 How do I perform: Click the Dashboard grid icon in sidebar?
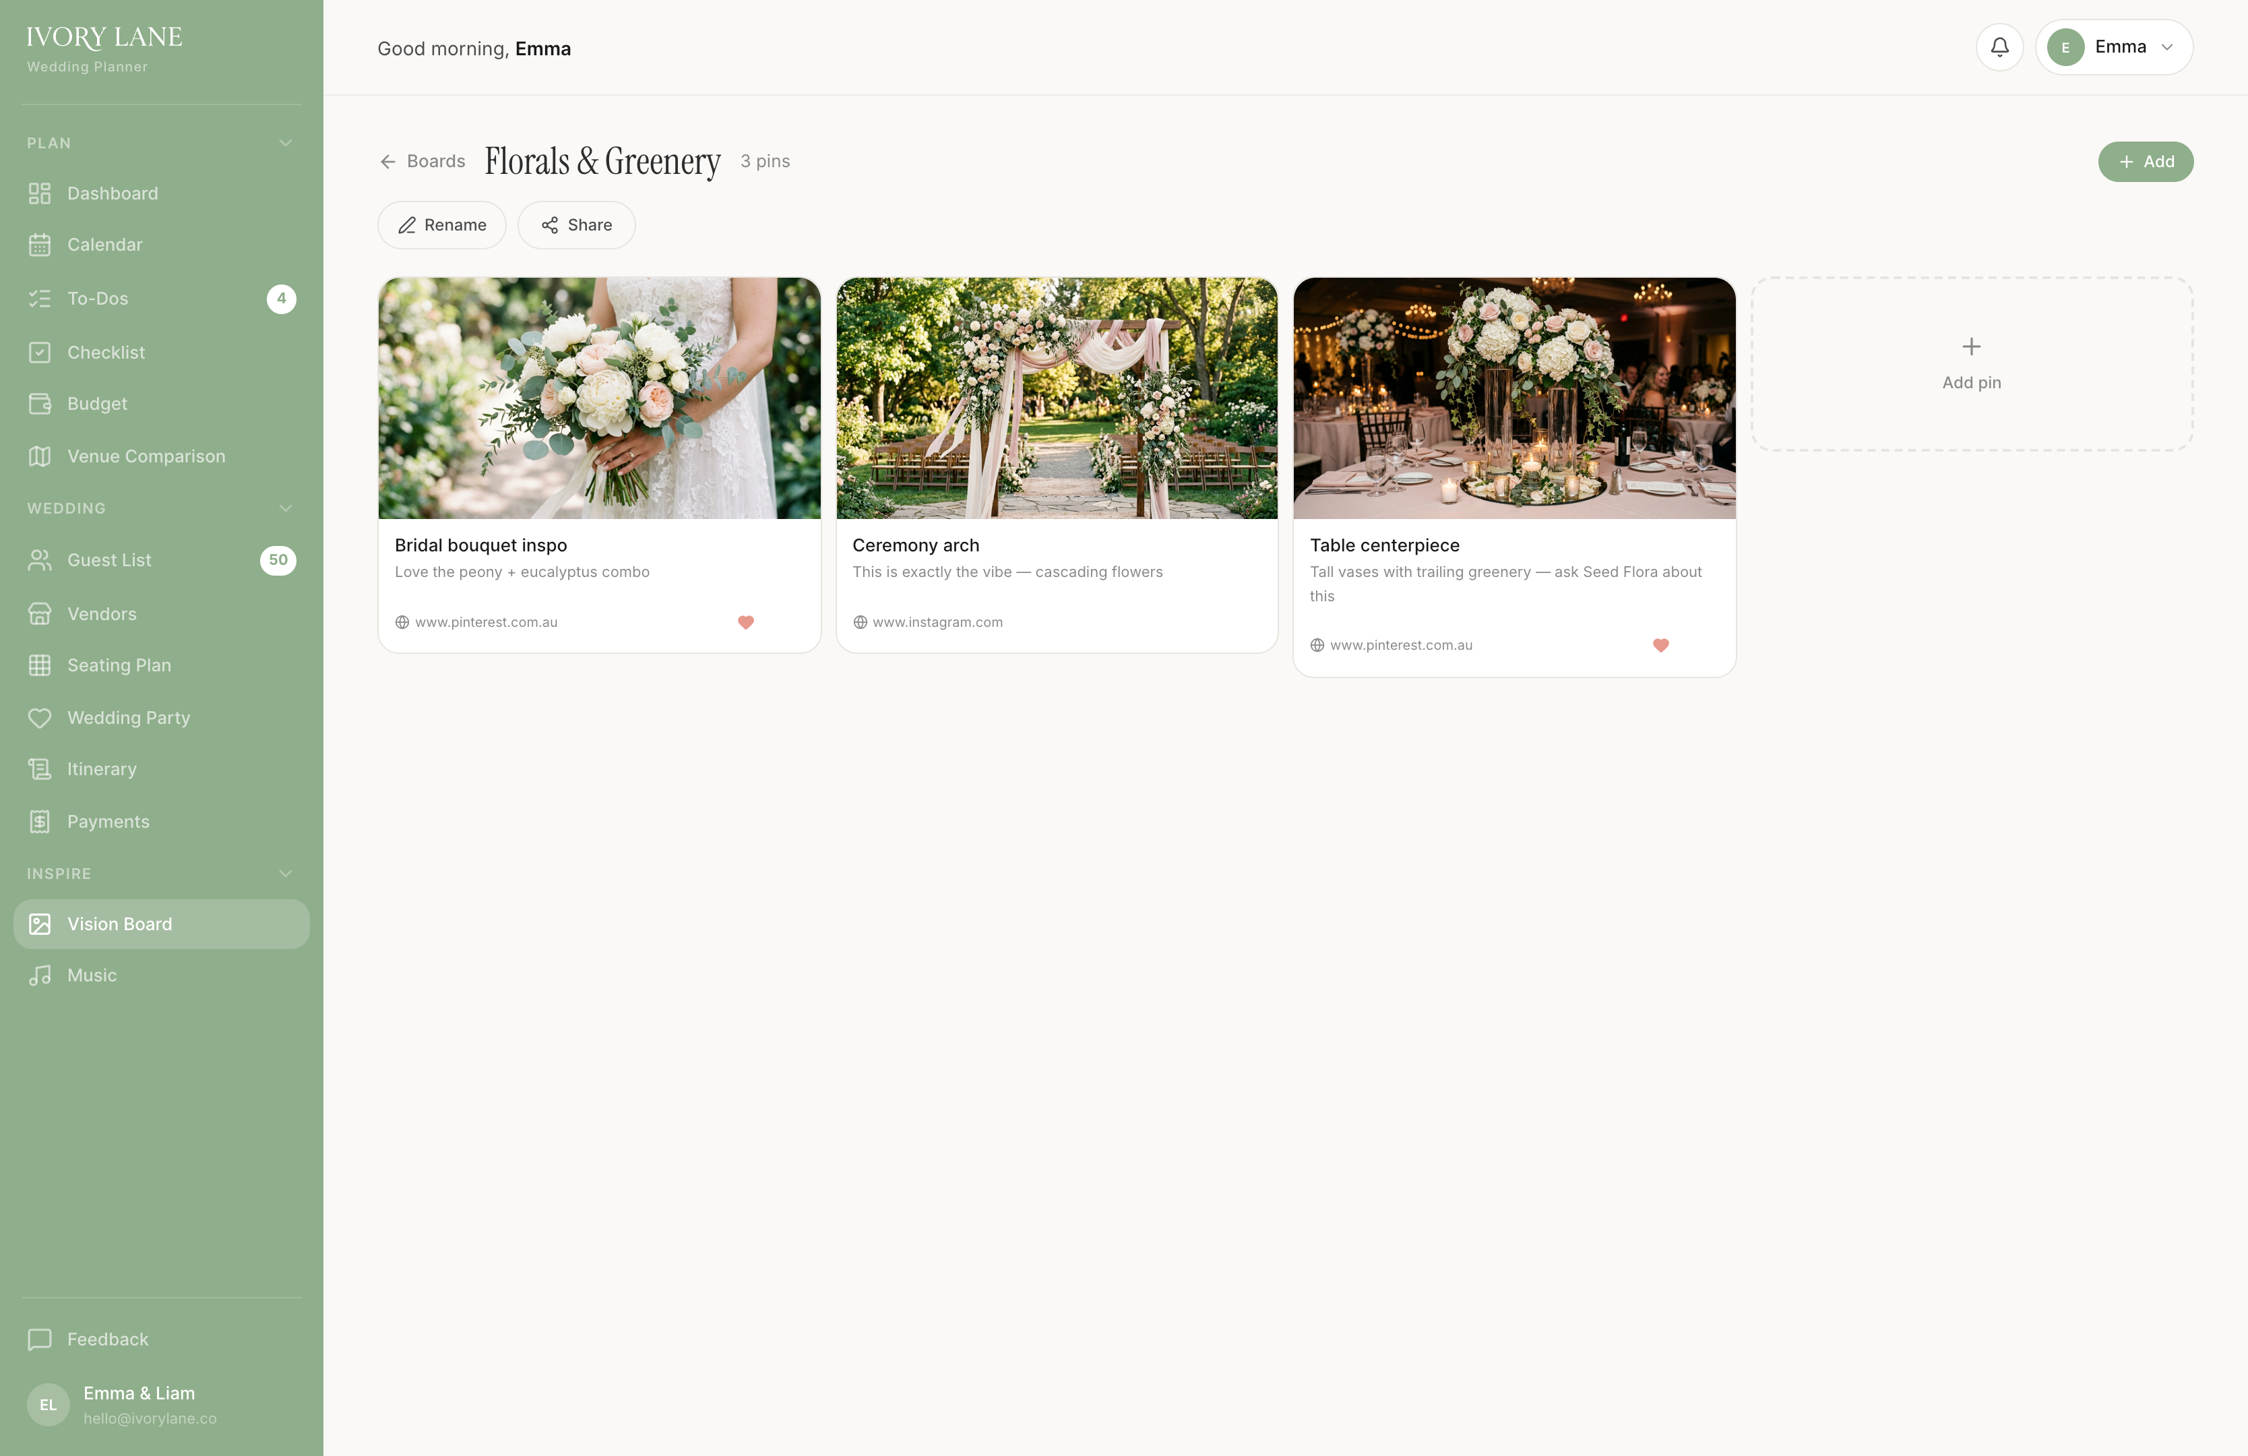click(x=40, y=193)
